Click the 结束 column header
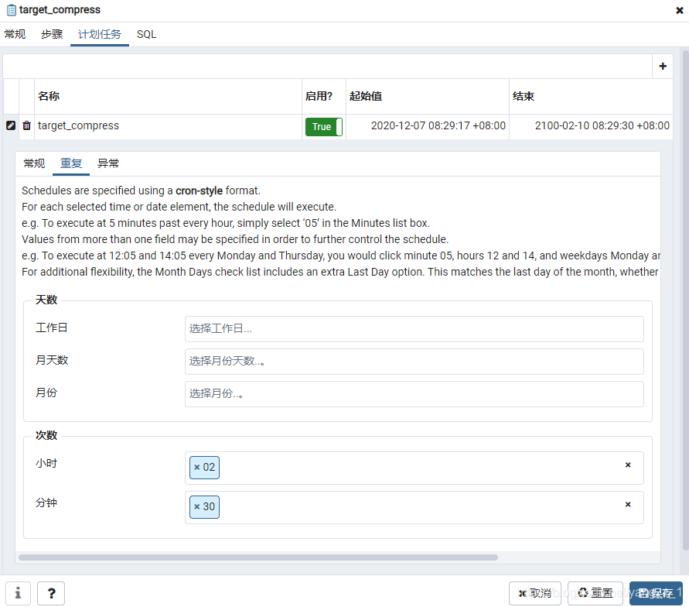Screen dimensions: 689x607 (x=591, y=96)
